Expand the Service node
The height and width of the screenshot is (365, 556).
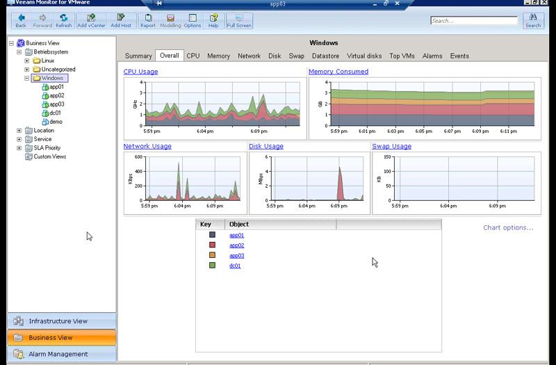(19, 139)
